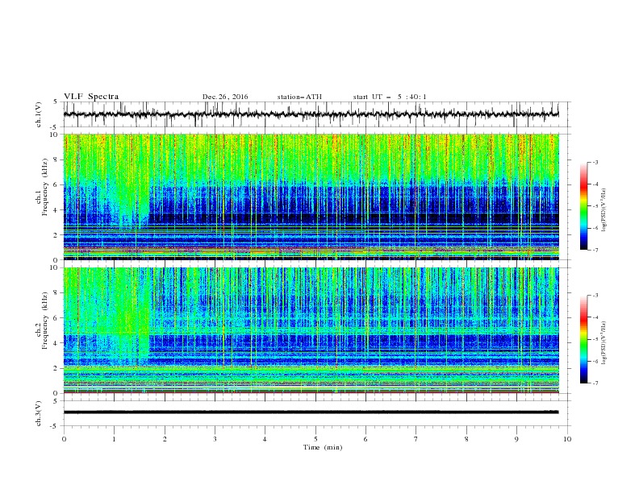Click the "ch.3(V)" waveform axis label
The image size is (639, 493).
pyautogui.click(x=39, y=413)
